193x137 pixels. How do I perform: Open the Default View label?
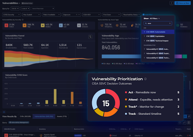click(27, 3)
